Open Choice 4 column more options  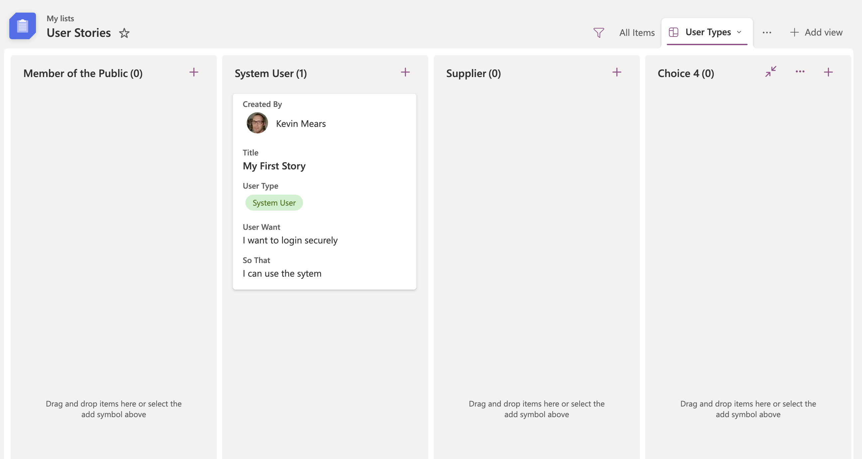pyautogui.click(x=800, y=71)
